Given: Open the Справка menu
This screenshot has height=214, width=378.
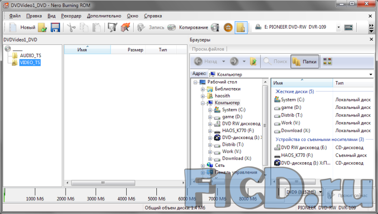Looking at the screenshot, I should click(153, 16).
